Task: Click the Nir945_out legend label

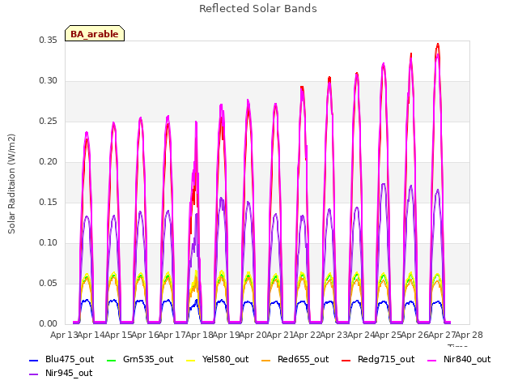Action: [69, 374]
